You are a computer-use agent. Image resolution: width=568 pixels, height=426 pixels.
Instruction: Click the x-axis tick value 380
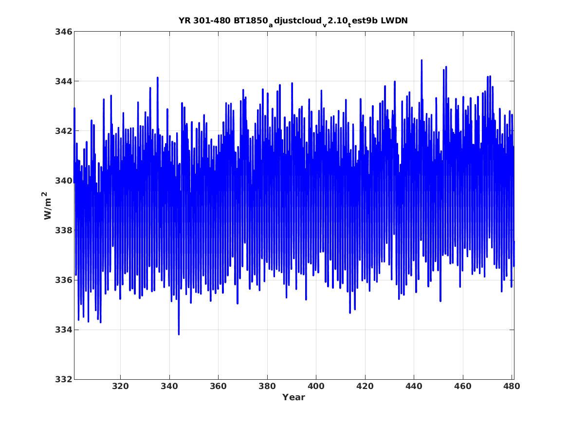click(267, 387)
